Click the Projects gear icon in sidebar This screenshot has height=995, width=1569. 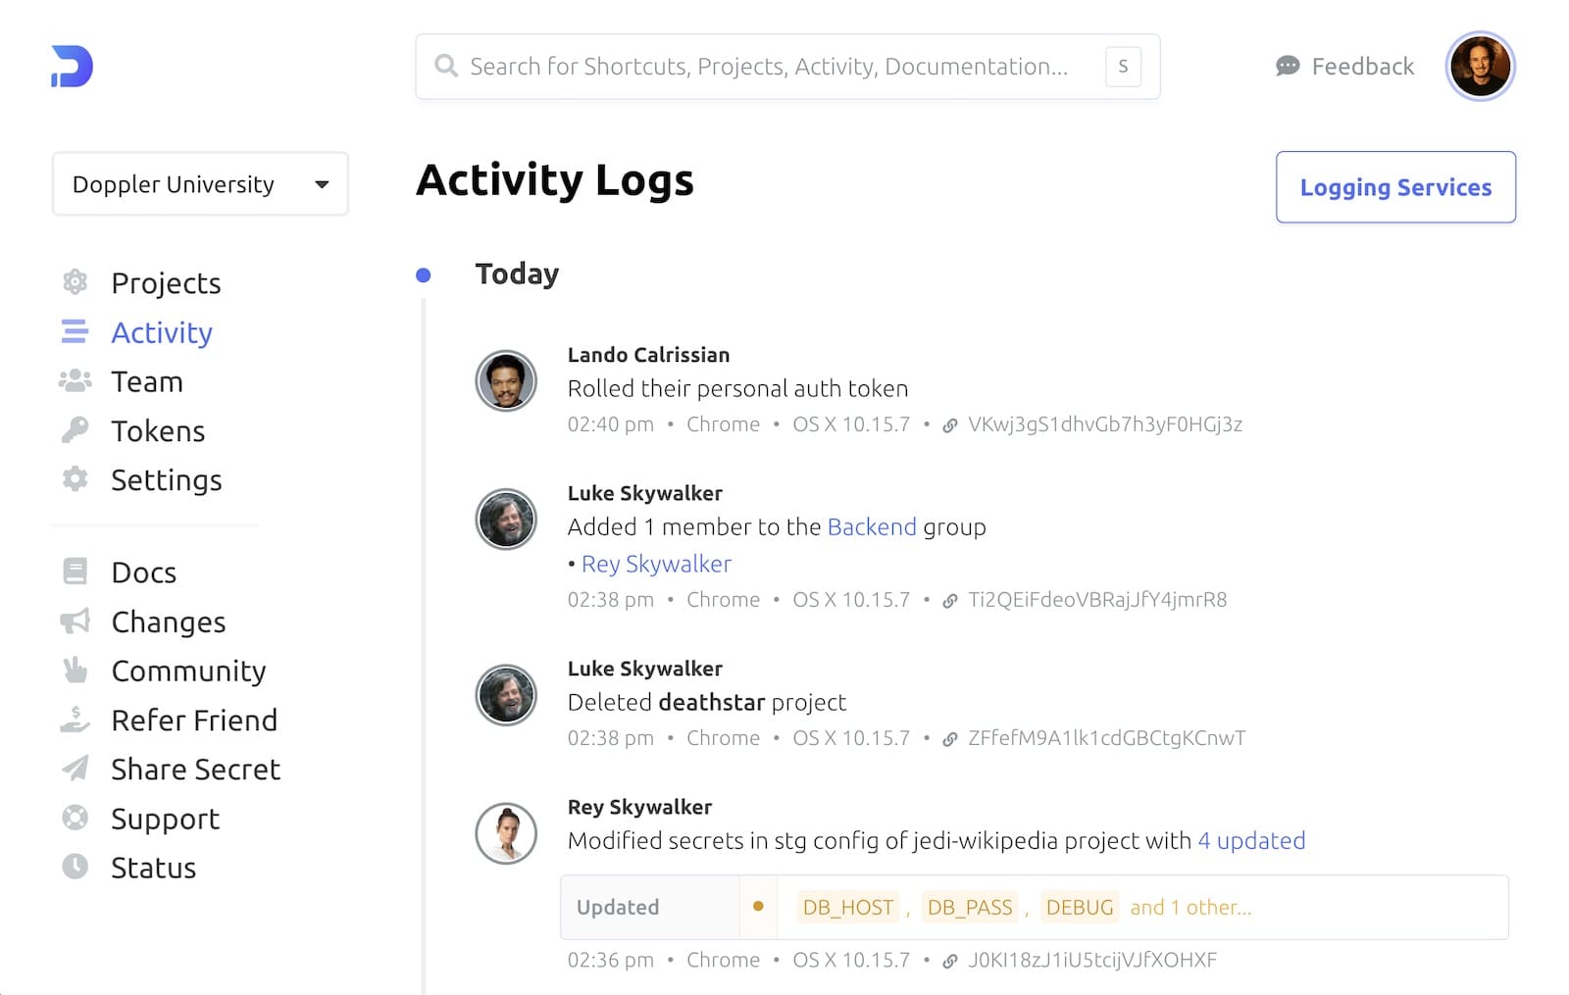pos(75,282)
